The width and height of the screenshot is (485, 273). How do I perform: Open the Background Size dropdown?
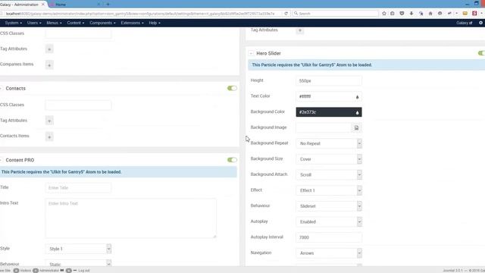pyautogui.click(x=329, y=159)
